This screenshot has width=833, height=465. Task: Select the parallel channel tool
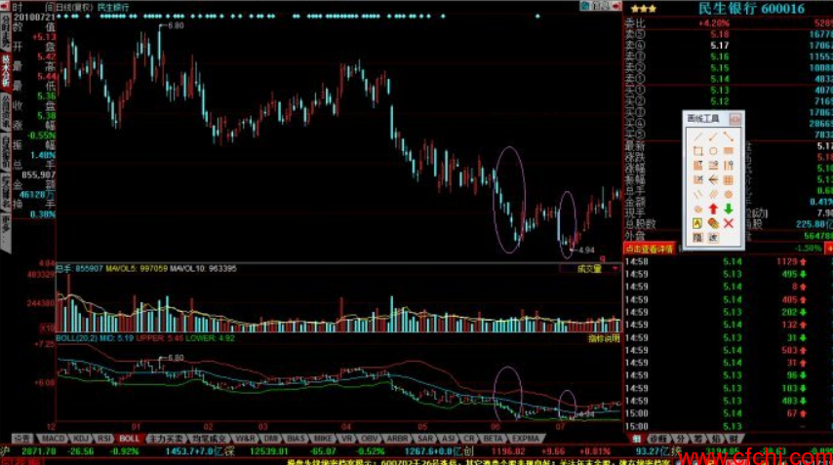click(x=713, y=194)
